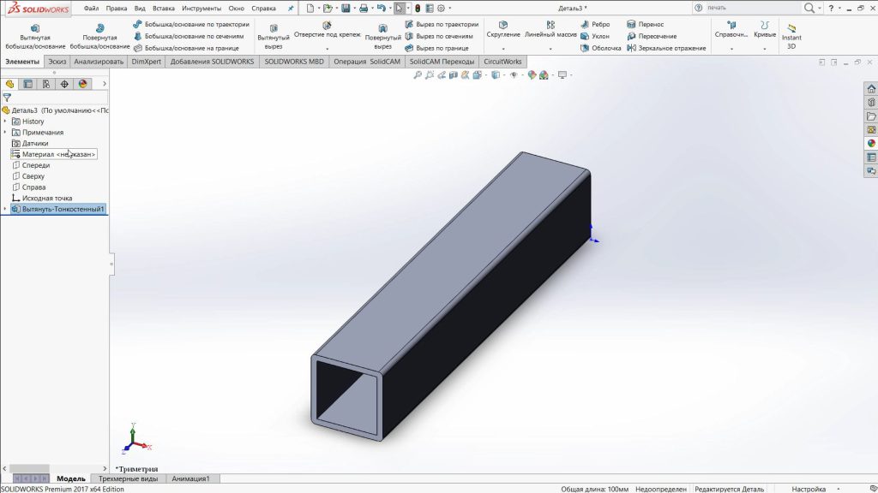This screenshot has height=493, width=878.
Task: Expand the History folder
Action: click(x=5, y=122)
